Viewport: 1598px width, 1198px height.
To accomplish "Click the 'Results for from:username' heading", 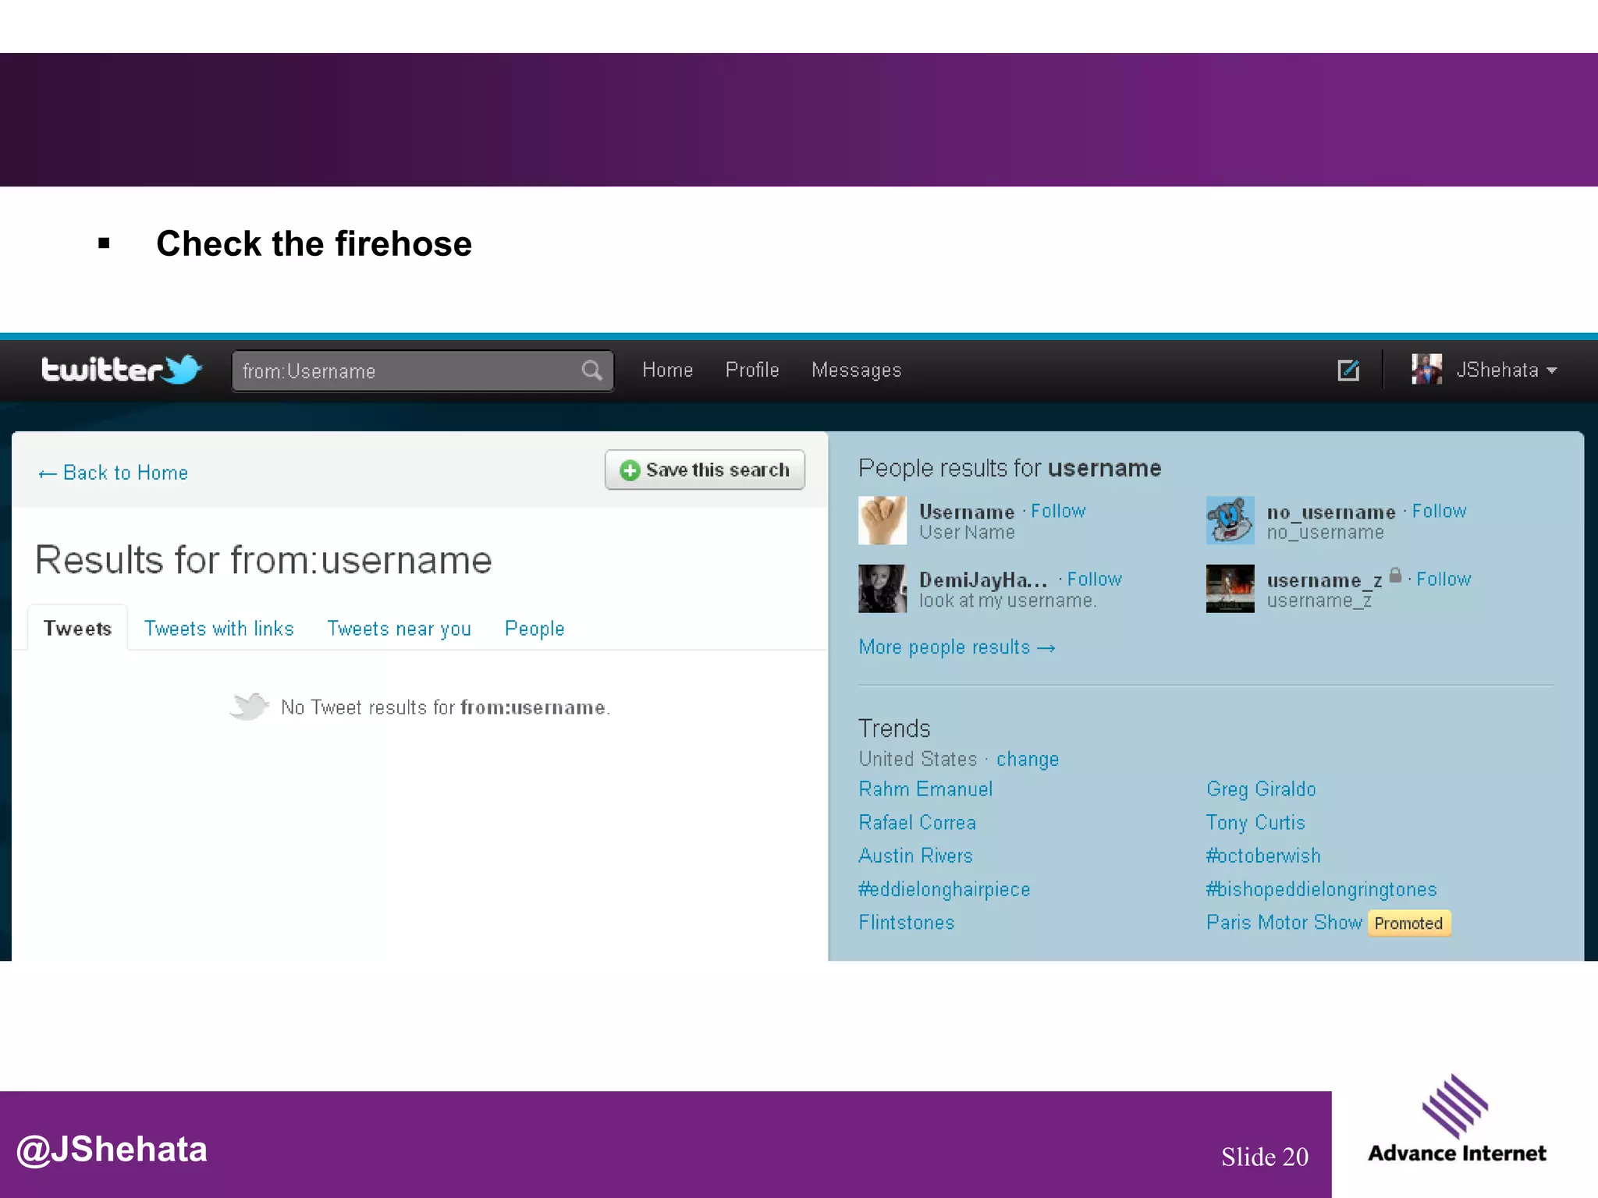I will 264,561.
